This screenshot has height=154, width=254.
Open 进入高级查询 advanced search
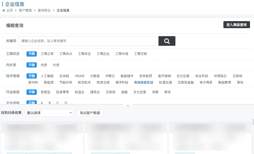pos(236,25)
